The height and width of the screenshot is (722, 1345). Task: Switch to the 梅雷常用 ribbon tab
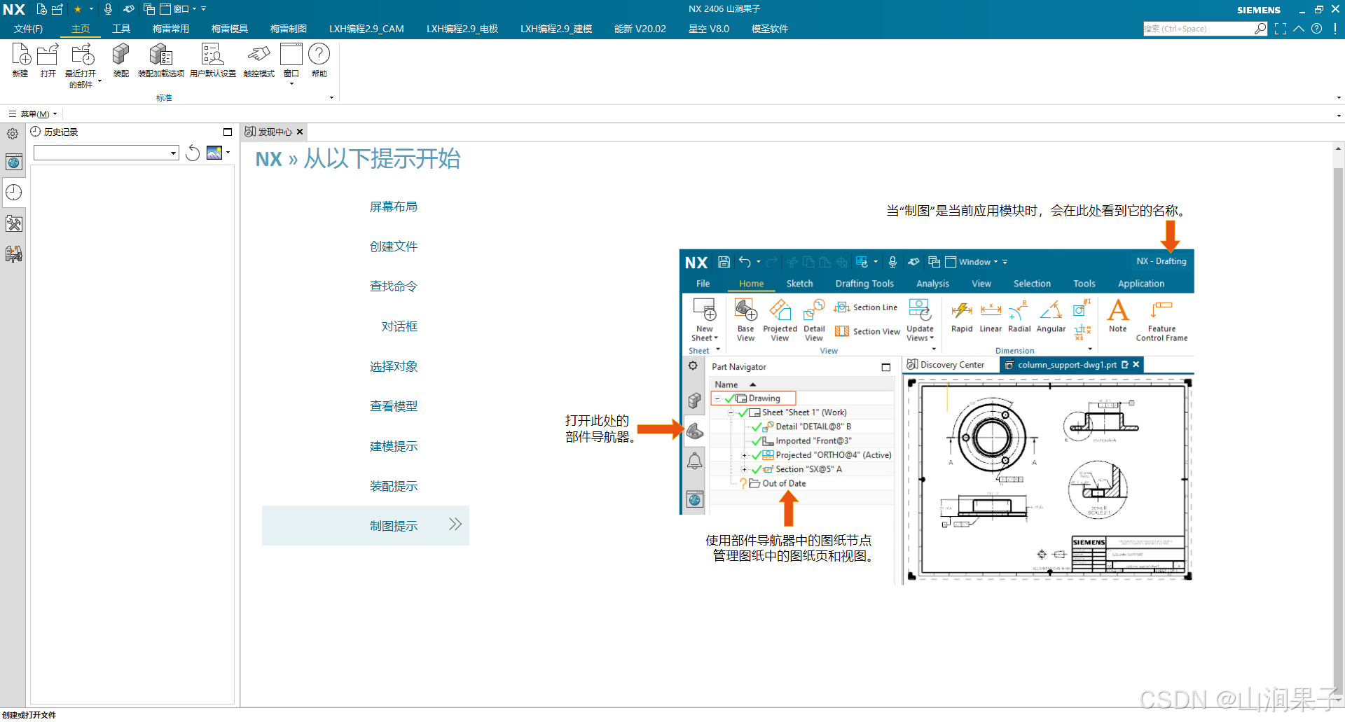click(171, 29)
